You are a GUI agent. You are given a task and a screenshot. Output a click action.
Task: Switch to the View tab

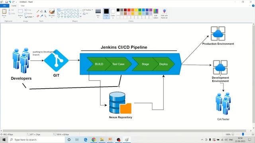[x=22, y=6]
